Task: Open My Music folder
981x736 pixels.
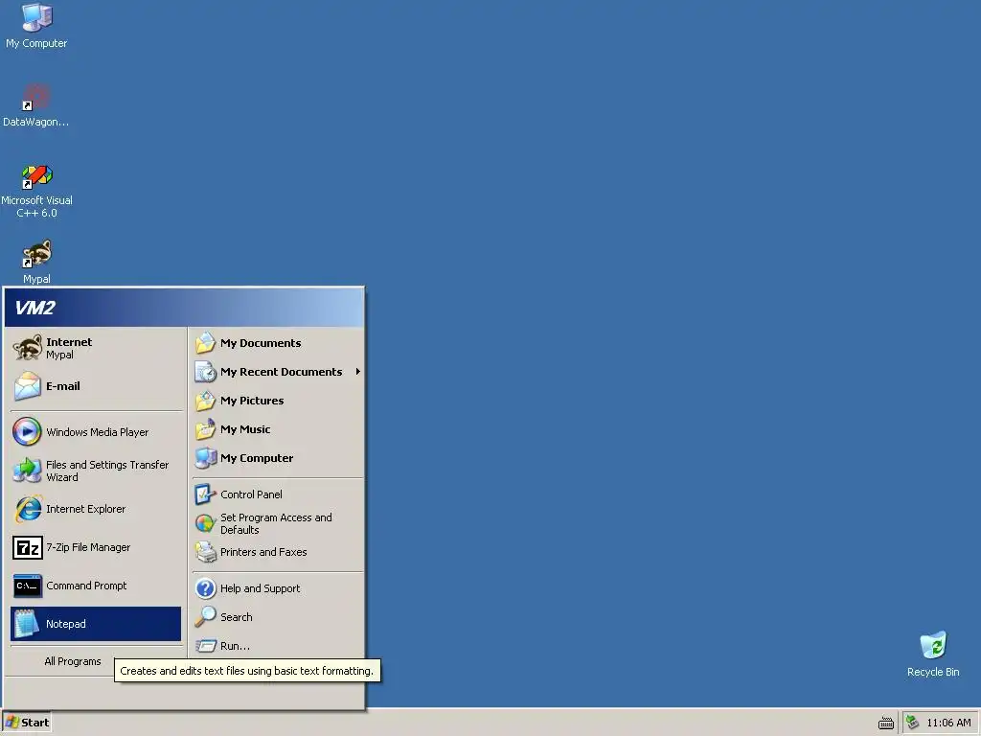Action: click(x=278, y=429)
